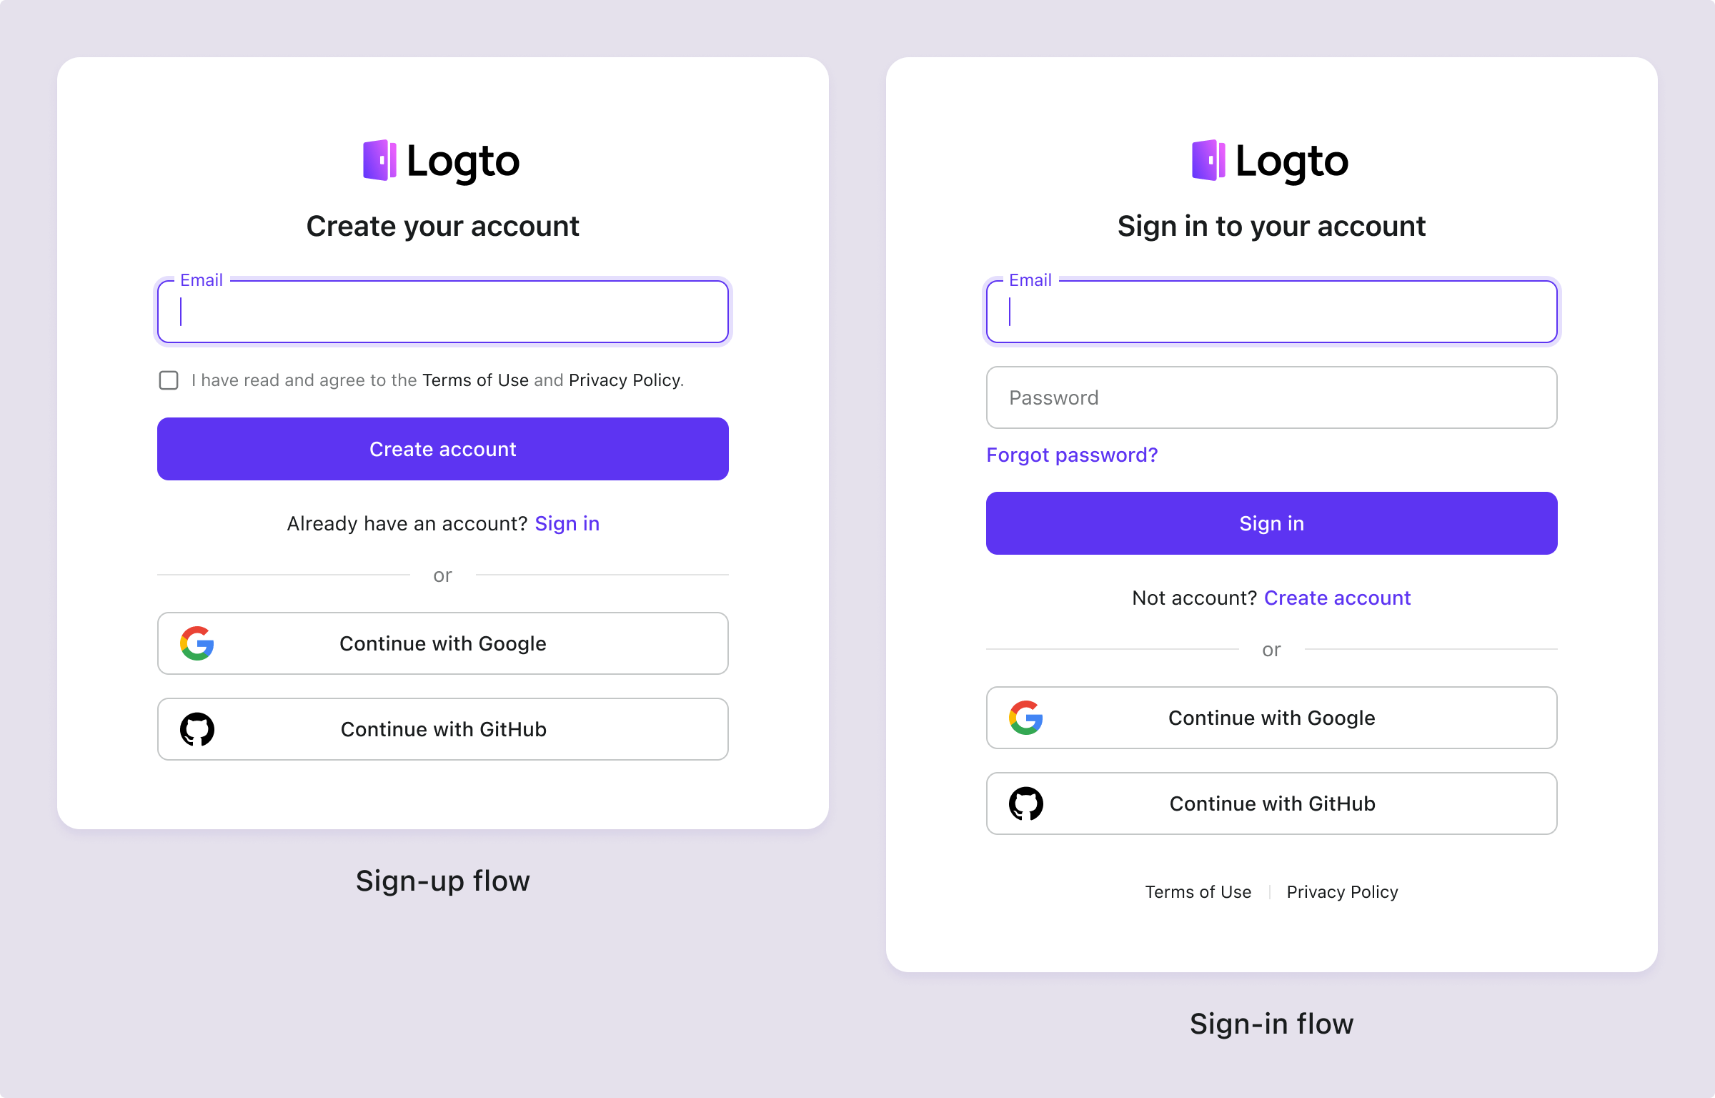Viewport: 1715px width, 1098px height.
Task: Check the Privacy Policy agreement box
Action: (167, 380)
